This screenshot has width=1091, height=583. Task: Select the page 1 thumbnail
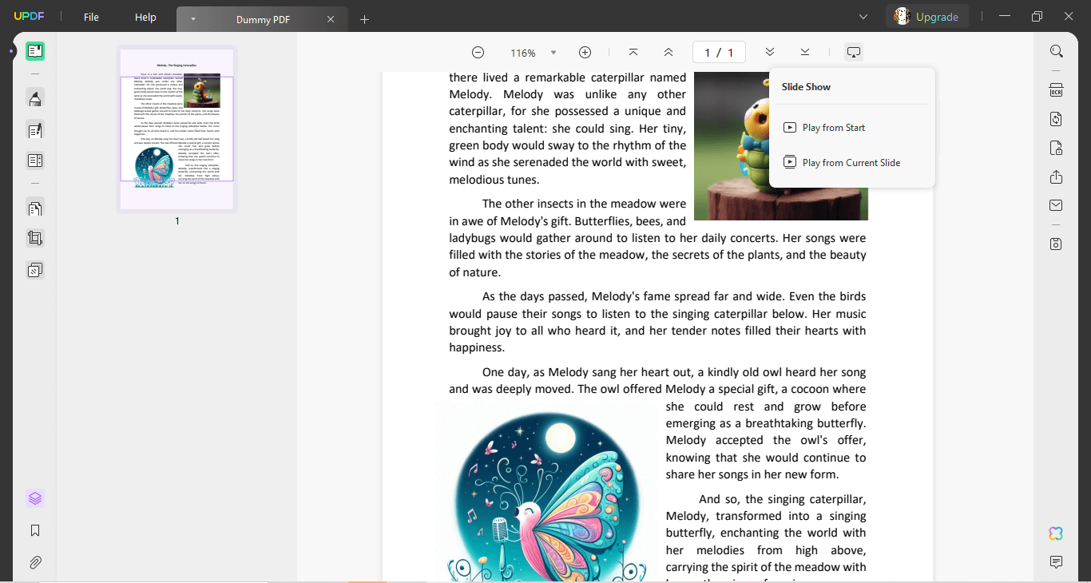click(177, 129)
